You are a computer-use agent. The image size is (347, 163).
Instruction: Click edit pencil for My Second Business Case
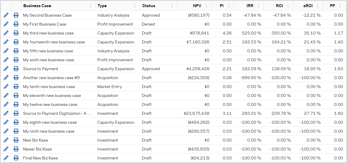pos(6,15)
